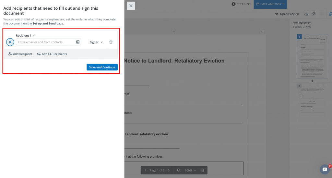Click the pencil icon next to Recipient 1
332x178 pixels.
[x=34, y=36]
